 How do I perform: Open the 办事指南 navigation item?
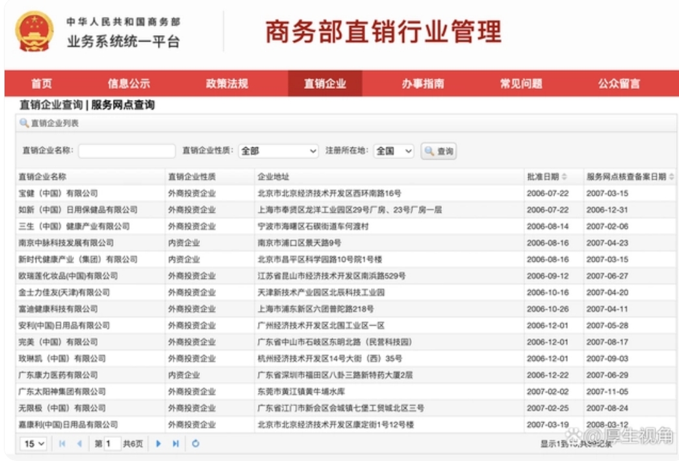(x=423, y=84)
